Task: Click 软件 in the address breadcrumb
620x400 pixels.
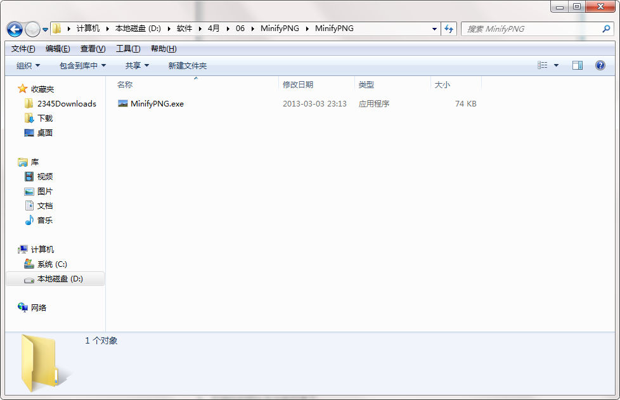Action: [x=184, y=29]
